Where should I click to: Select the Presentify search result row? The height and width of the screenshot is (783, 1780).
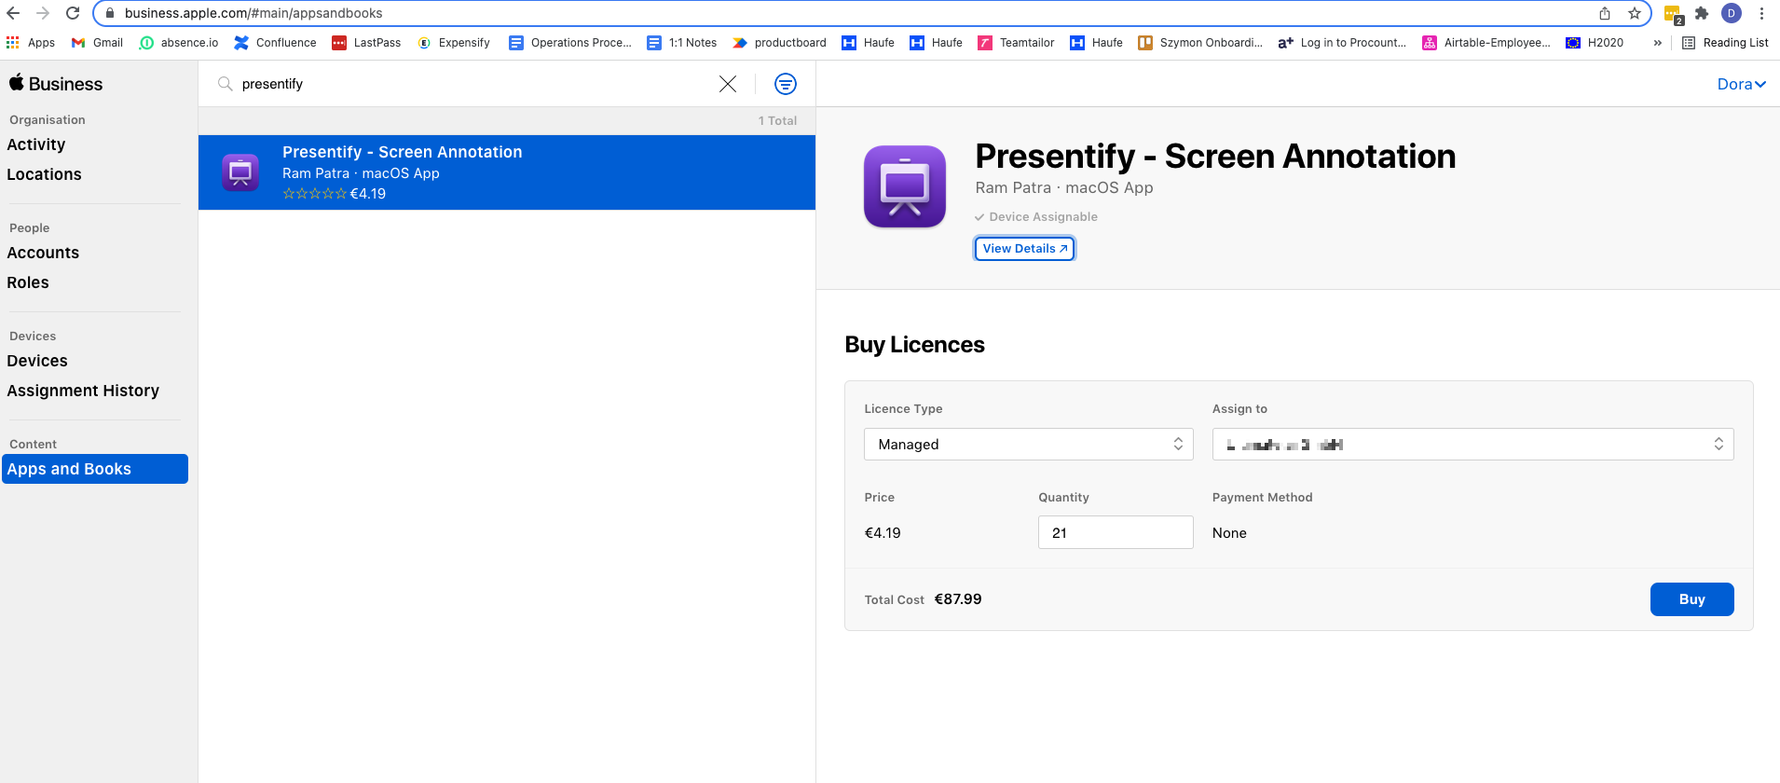(507, 172)
